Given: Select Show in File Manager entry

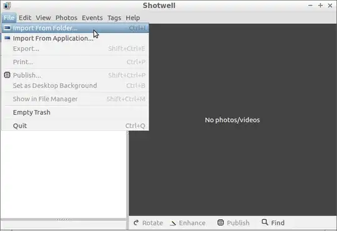Looking at the screenshot, I should coord(75,99).
